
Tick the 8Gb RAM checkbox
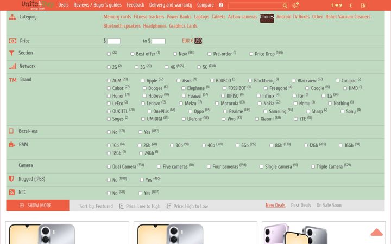click(x=271, y=145)
